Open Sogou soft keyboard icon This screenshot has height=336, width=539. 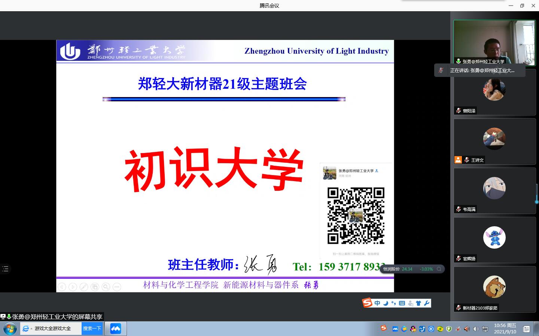[x=402, y=303]
